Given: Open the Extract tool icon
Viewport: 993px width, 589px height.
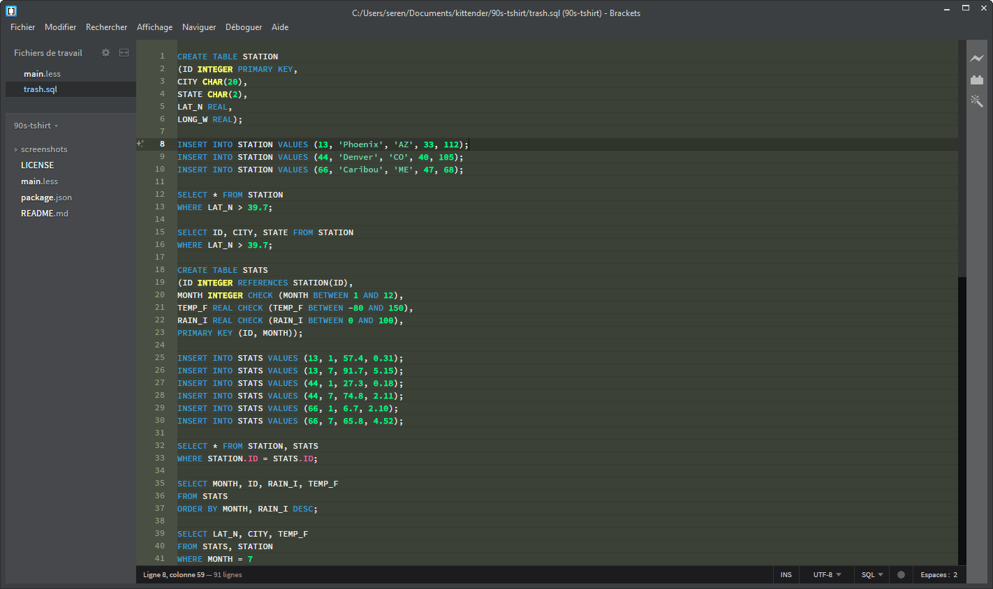Looking at the screenshot, I should click(x=977, y=101).
